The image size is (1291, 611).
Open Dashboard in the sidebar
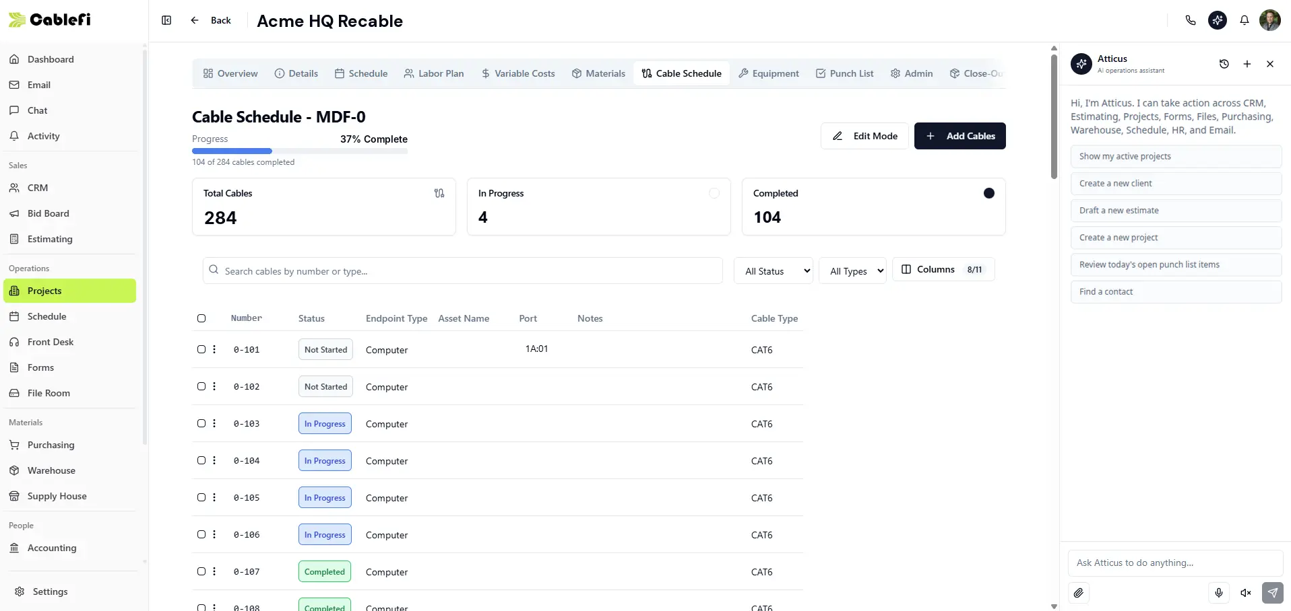click(x=70, y=59)
